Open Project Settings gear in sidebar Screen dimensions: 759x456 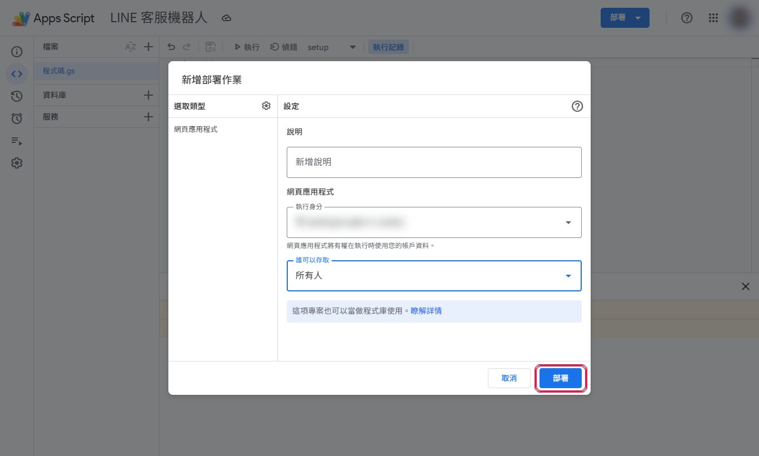[17, 163]
